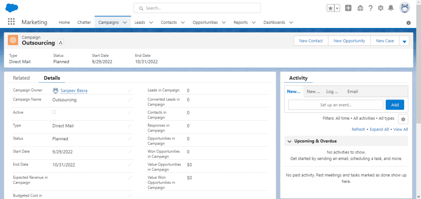Click the Campaigns navigation tab
This screenshot has height=199, width=421.
109,23
